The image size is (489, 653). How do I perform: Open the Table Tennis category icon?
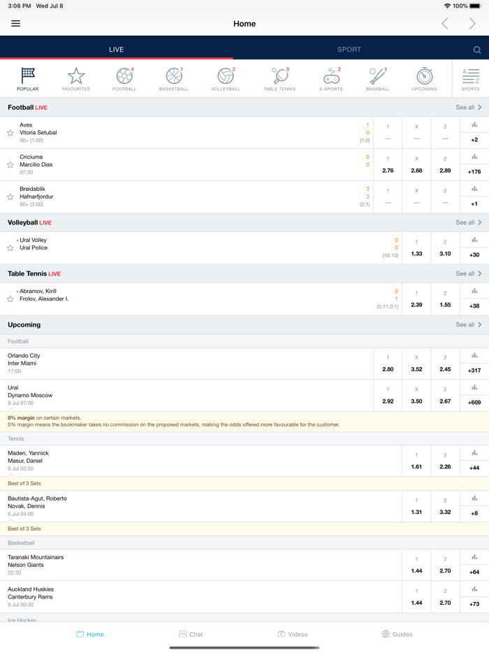279,79
